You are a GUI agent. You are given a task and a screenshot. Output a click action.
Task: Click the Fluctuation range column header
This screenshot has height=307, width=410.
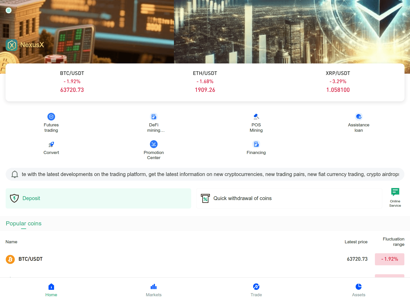coord(394,242)
